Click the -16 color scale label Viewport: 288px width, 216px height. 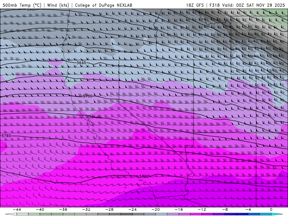point(179,210)
